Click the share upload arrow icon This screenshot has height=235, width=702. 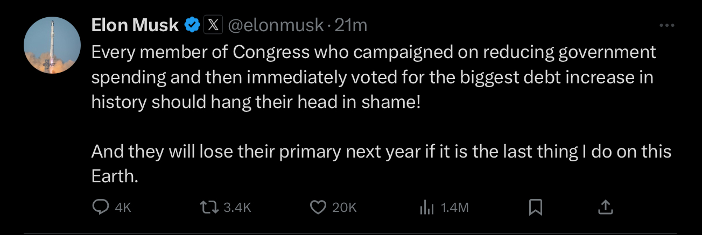[x=605, y=207]
